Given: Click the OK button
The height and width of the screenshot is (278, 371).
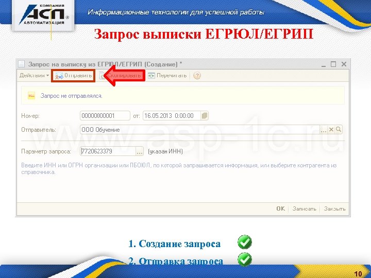Looking at the screenshot, I should [x=281, y=208].
